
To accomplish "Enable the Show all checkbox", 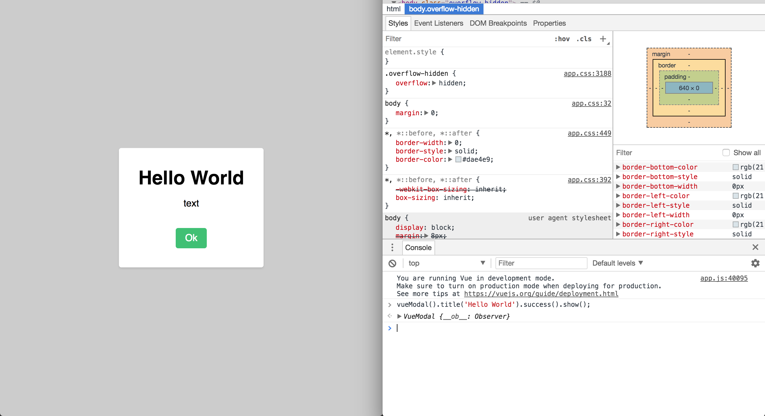I will point(726,152).
